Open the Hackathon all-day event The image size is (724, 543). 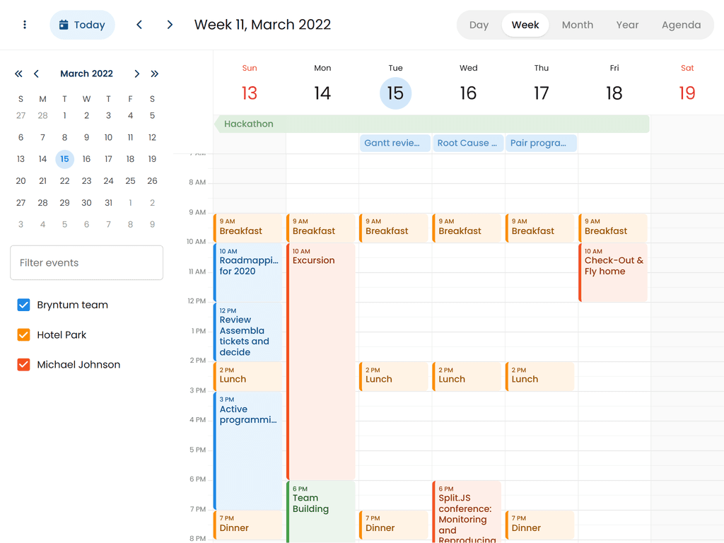(431, 124)
